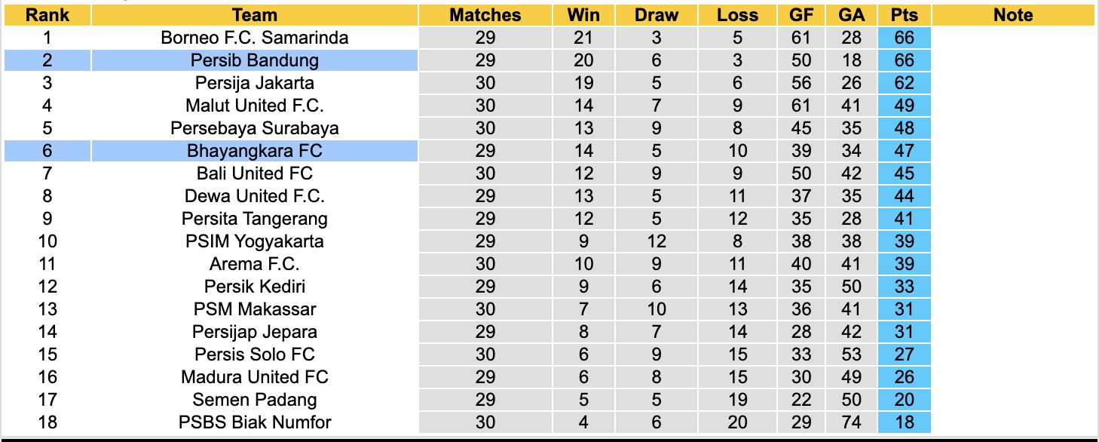Click Persib Bandung's highlighted rank 2 cell
1099x442 pixels.
(x=47, y=60)
